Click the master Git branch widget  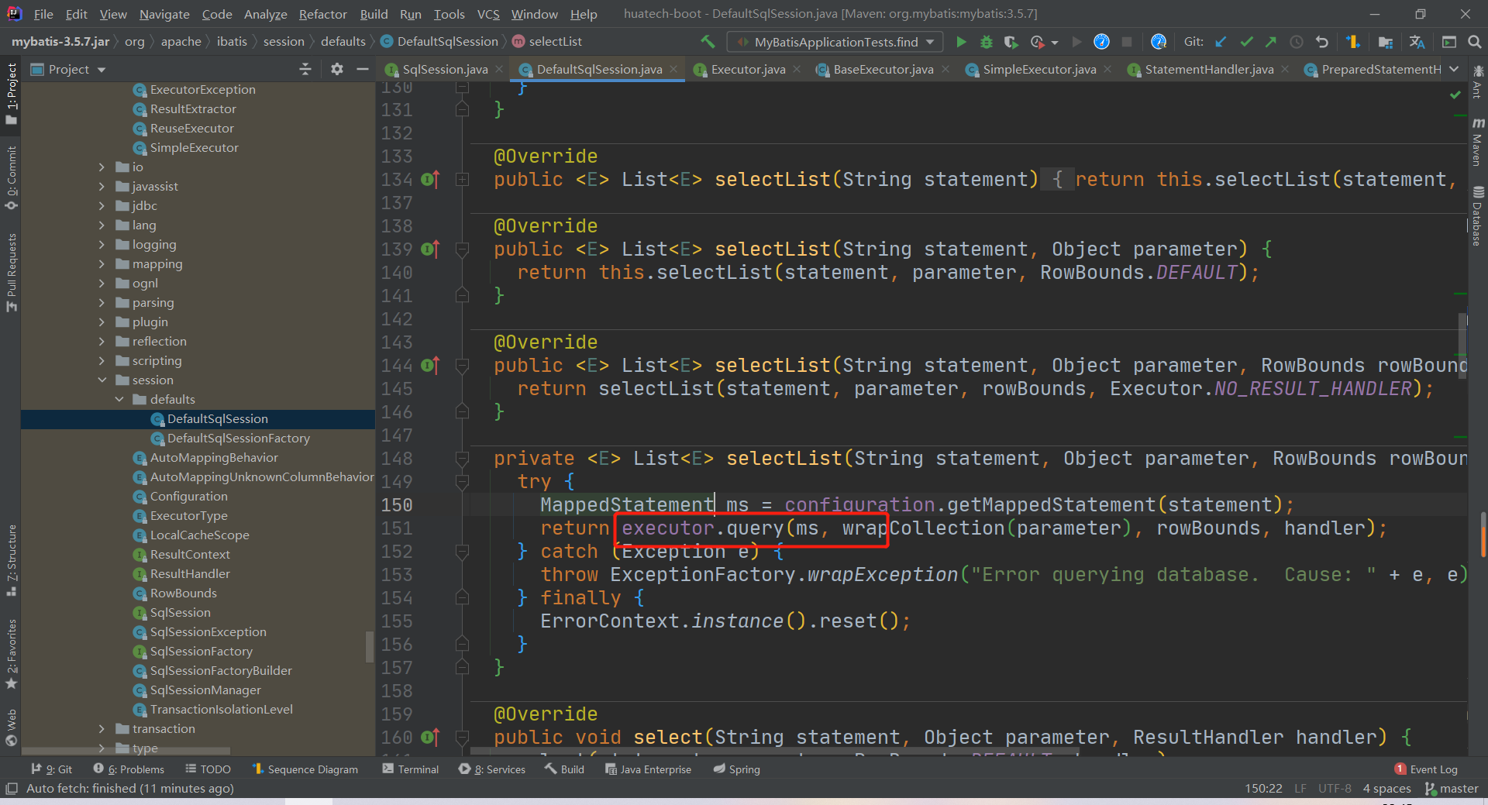pyautogui.click(x=1452, y=789)
